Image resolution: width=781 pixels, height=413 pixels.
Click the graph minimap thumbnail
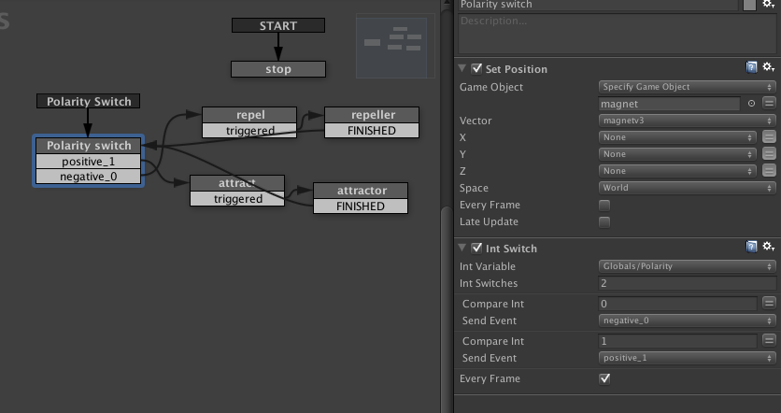point(395,46)
